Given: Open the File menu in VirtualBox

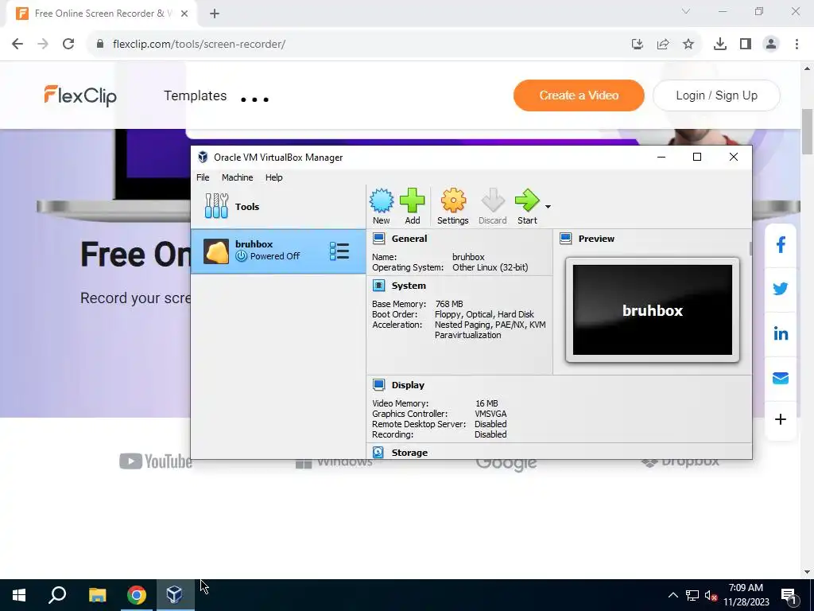Looking at the screenshot, I should [203, 177].
